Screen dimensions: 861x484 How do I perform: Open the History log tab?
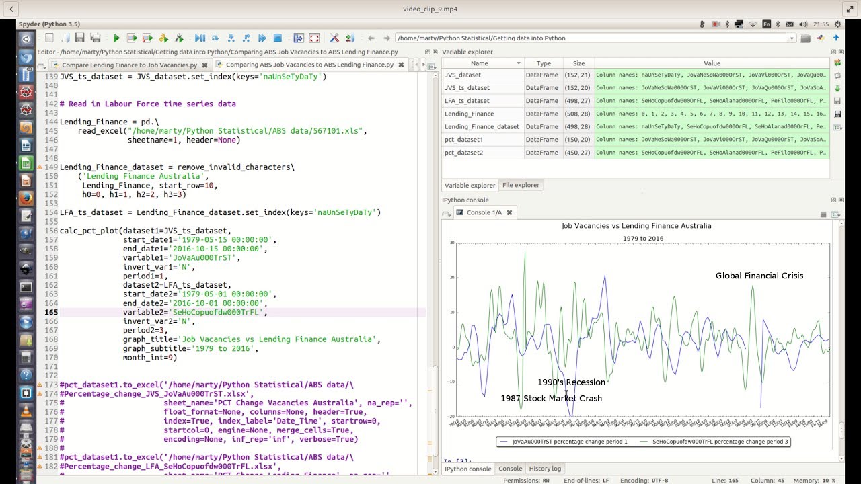(545, 469)
